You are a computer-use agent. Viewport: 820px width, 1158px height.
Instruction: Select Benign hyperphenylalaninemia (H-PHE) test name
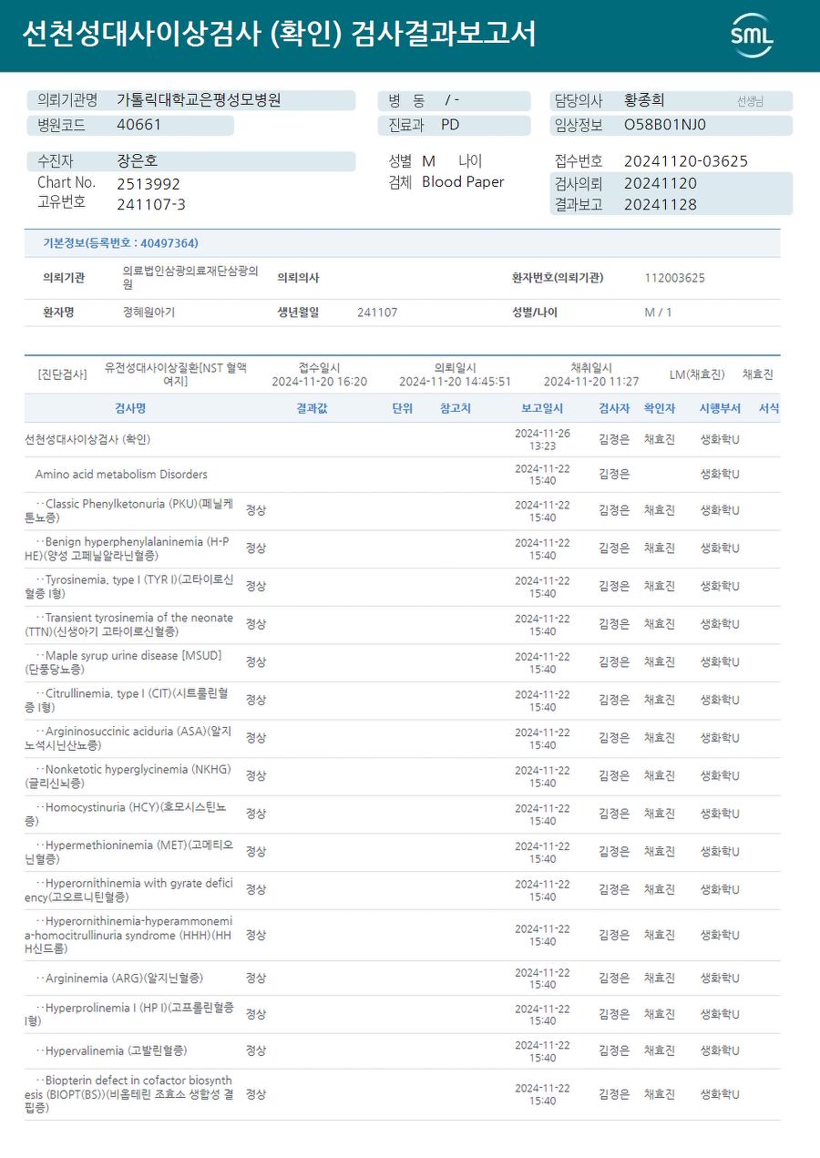128,548
